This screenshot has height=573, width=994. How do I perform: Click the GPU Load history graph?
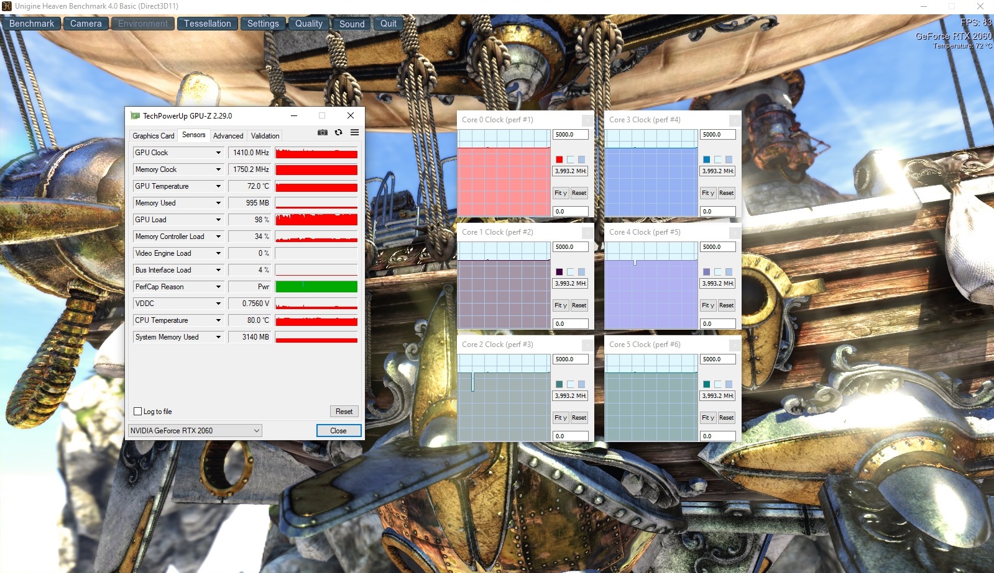coord(316,220)
